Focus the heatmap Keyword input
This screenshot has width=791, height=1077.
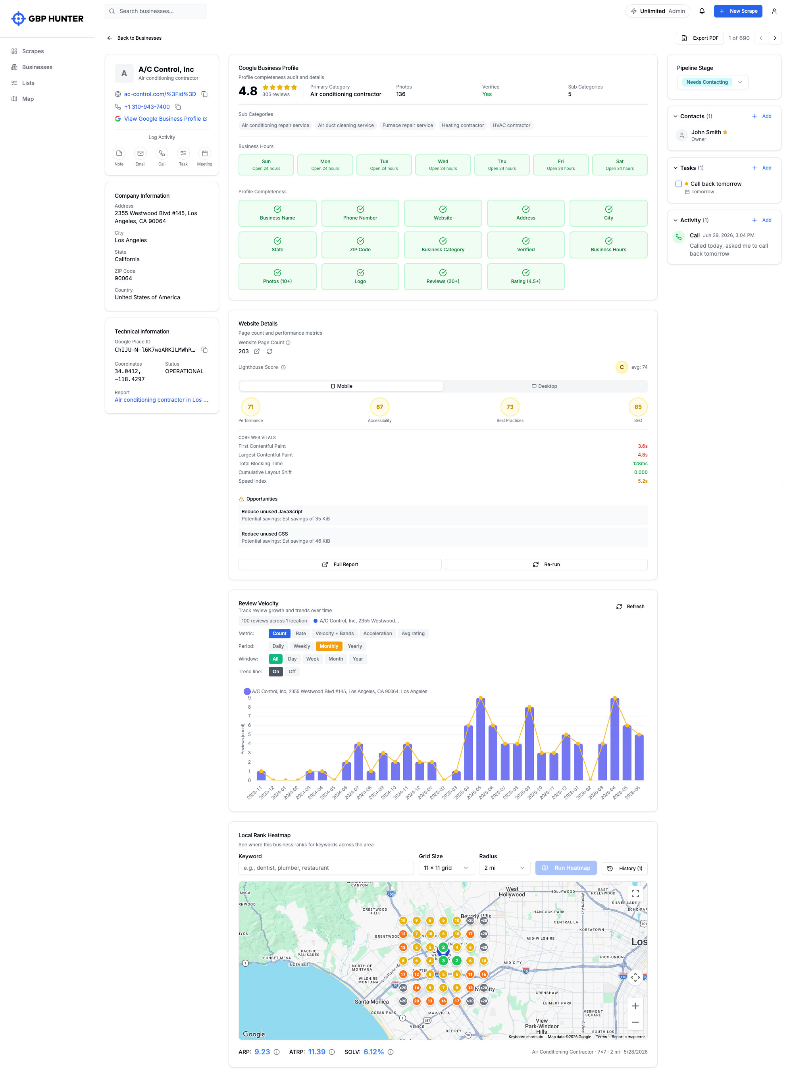(326, 868)
